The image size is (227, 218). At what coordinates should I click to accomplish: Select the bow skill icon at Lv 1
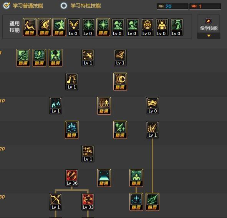(x=56, y=202)
